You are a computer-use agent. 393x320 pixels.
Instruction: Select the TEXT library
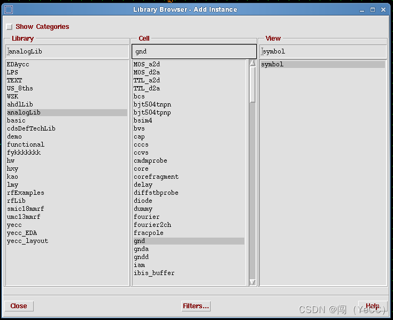14,80
